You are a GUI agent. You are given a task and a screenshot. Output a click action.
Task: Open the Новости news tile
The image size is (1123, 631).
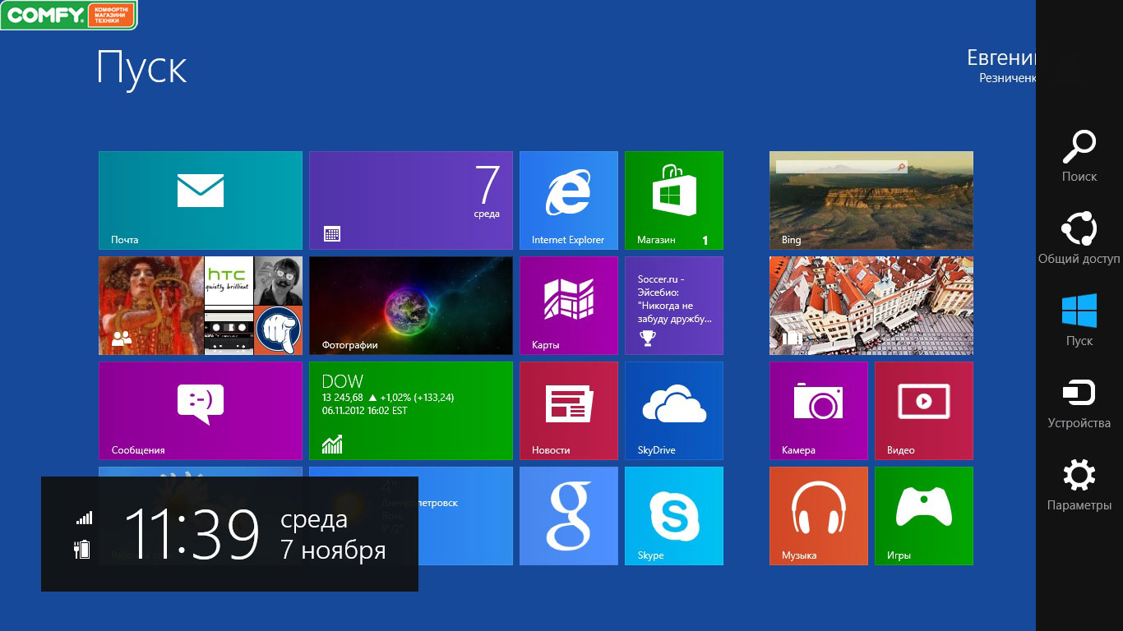coord(569,411)
